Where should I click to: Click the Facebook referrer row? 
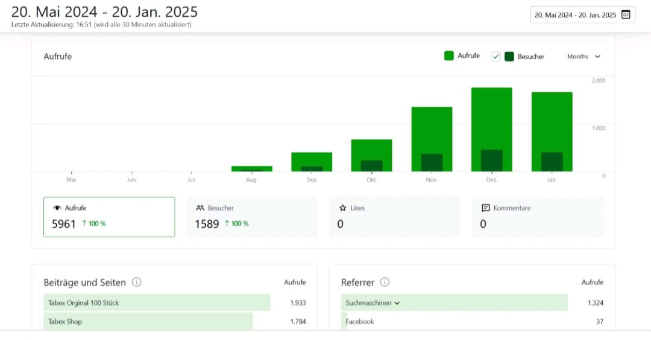(x=360, y=322)
